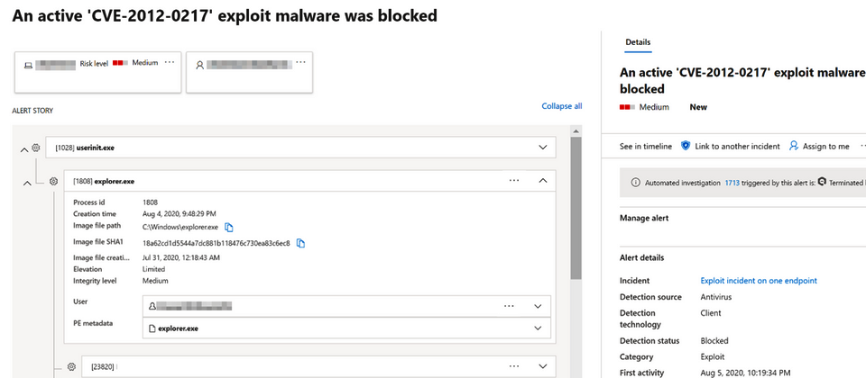Click the person icon for Assign to me

[794, 146]
